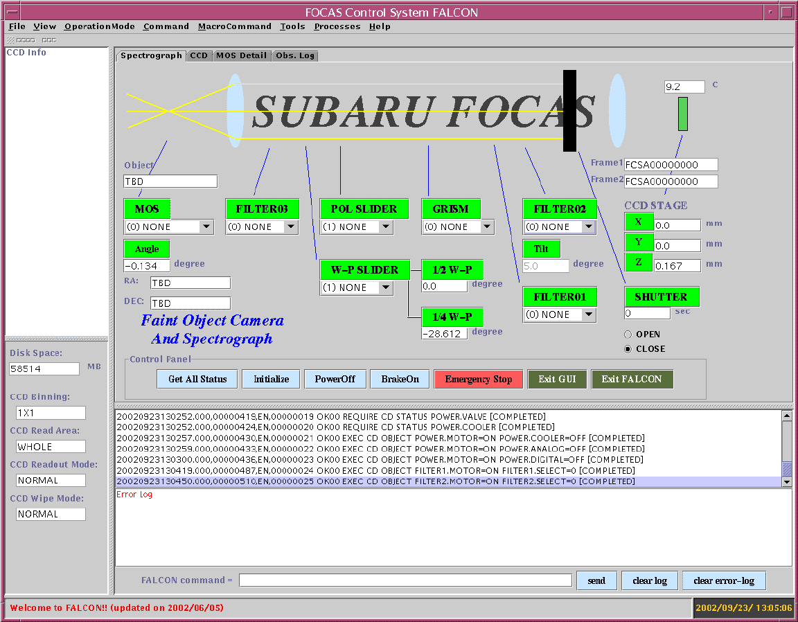Click the green Tilt button
Screen dimensions: 798x622
click(x=541, y=249)
